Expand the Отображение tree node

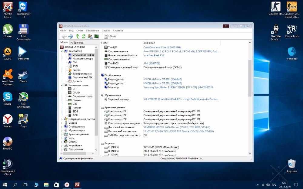coord(62,127)
